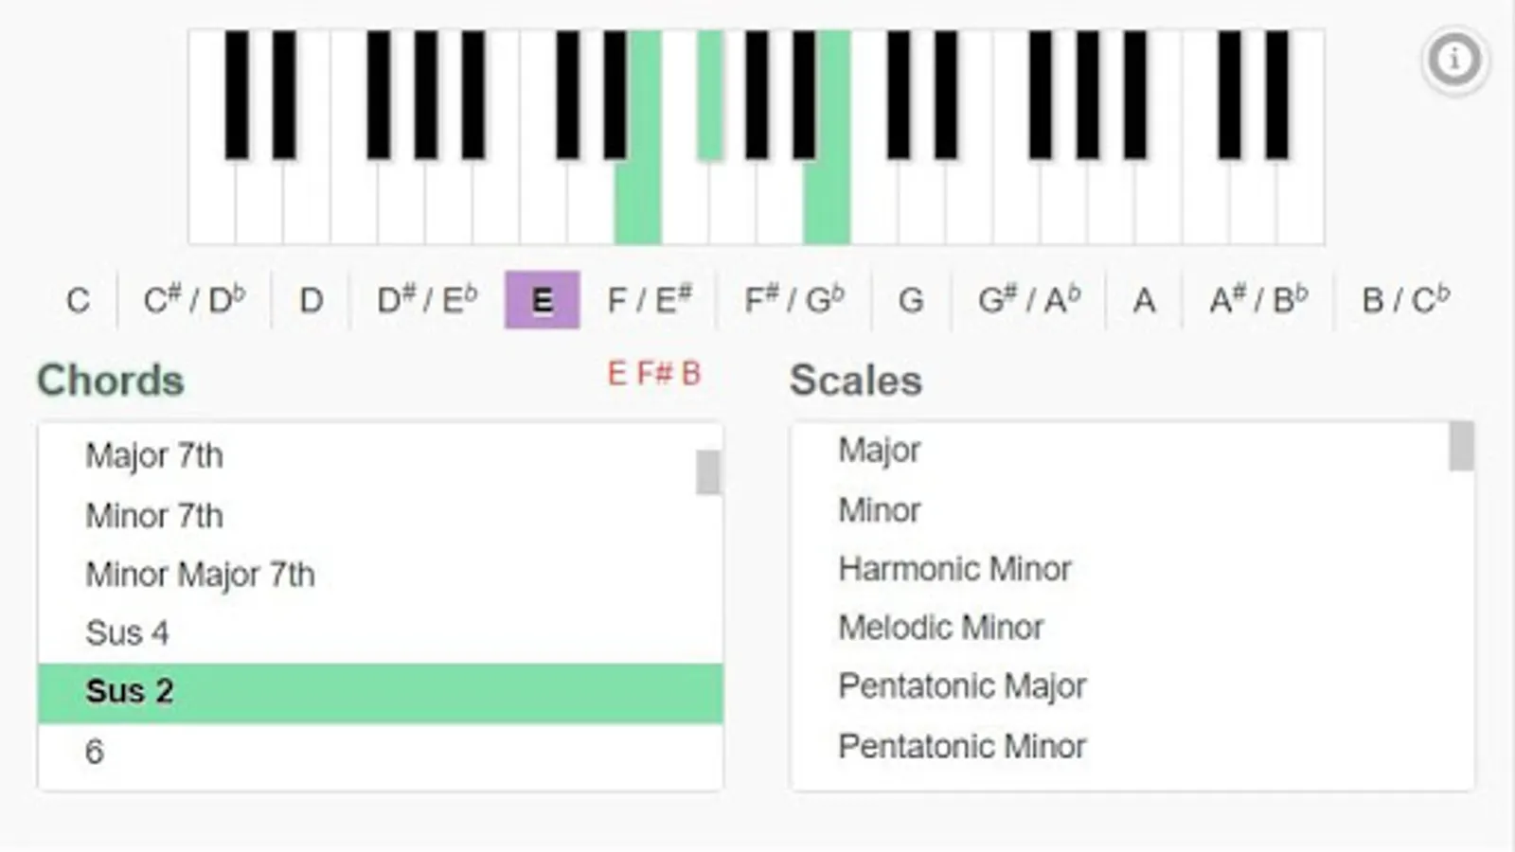
Task: Click the Chords list scrollbar thumb
Action: [x=707, y=472]
